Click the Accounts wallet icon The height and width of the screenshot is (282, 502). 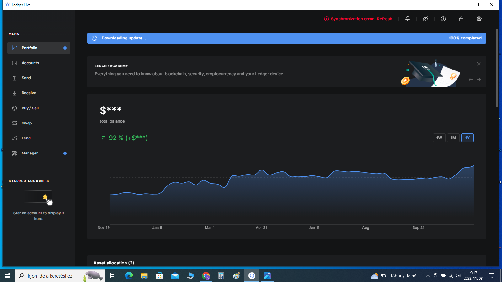[x=14, y=63]
